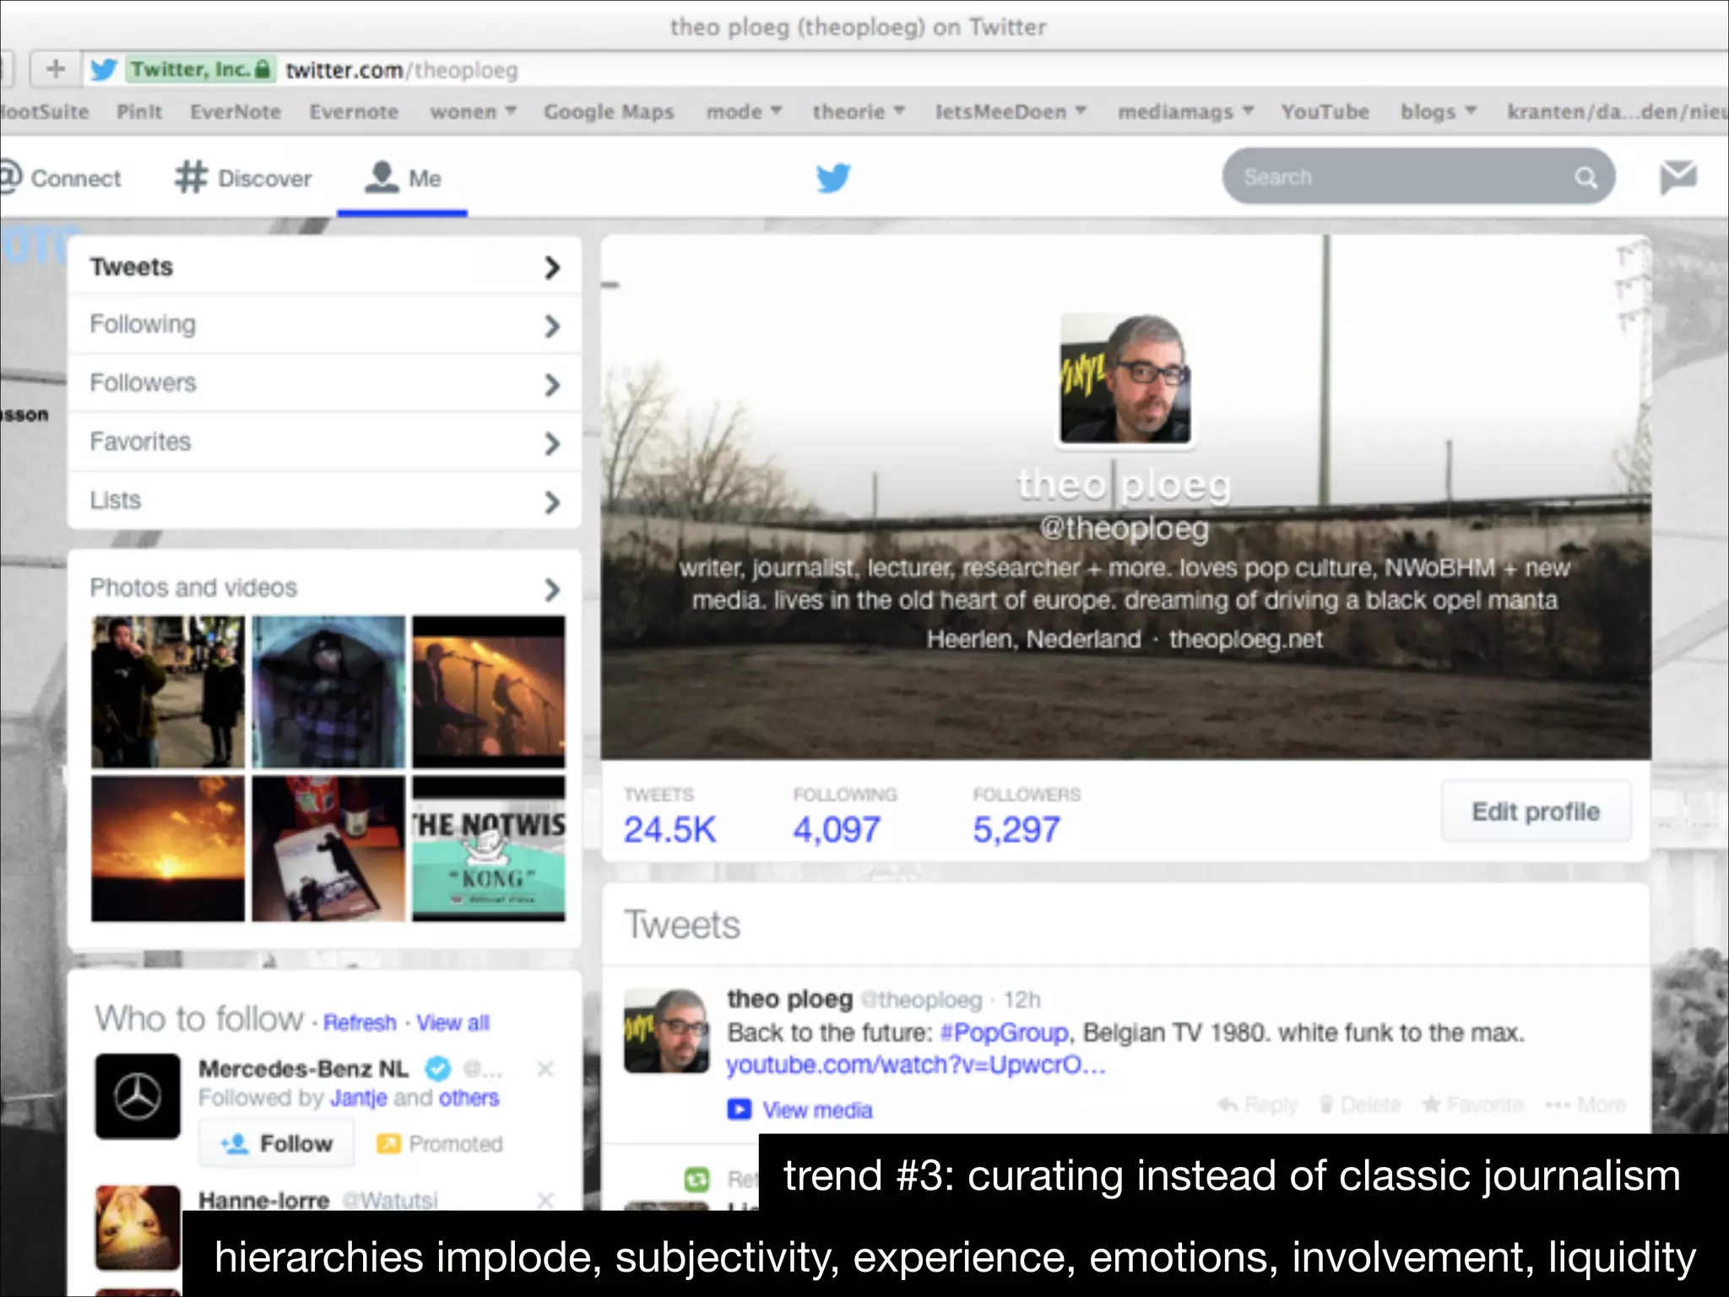Expand Photos and videos section
The height and width of the screenshot is (1297, 1729).
pyautogui.click(x=324, y=588)
